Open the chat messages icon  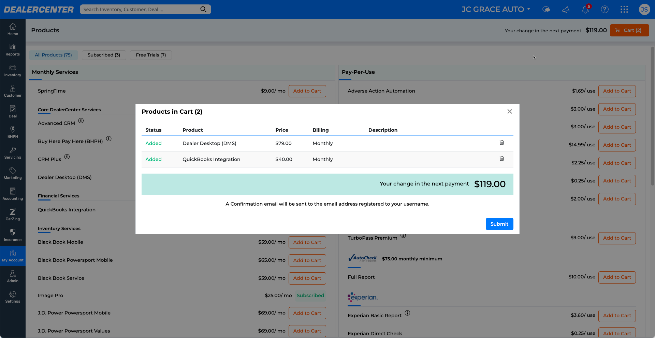click(x=546, y=9)
